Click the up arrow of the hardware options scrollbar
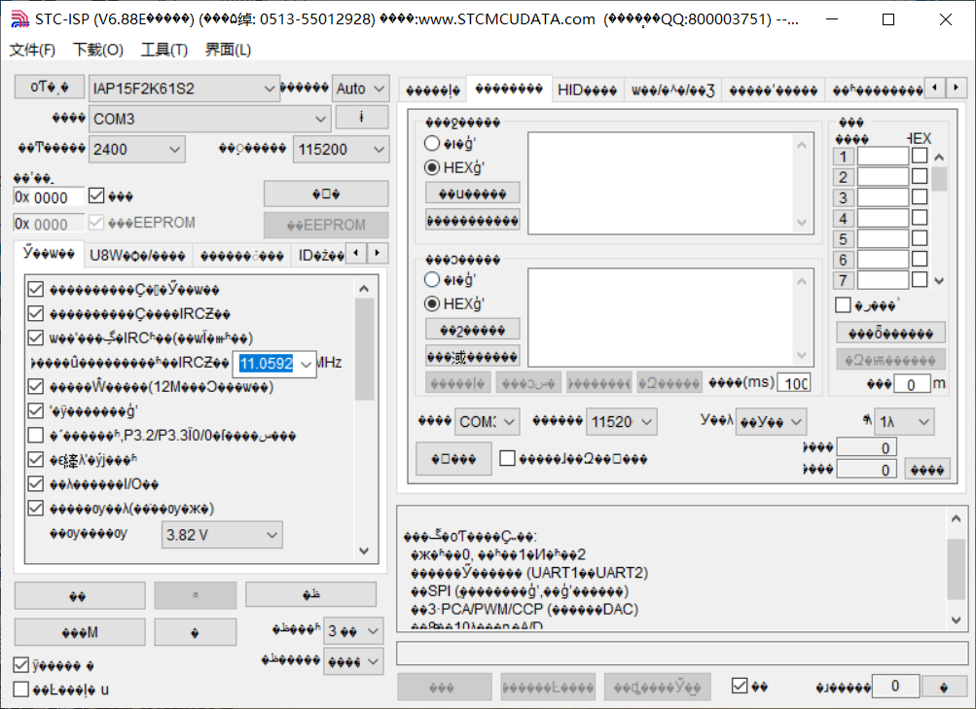The image size is (976, 709). [x=364, y=289]
